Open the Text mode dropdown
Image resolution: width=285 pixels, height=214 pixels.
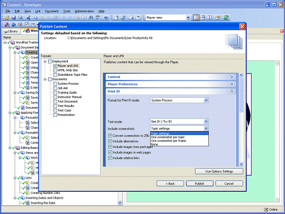pos(206,121)
